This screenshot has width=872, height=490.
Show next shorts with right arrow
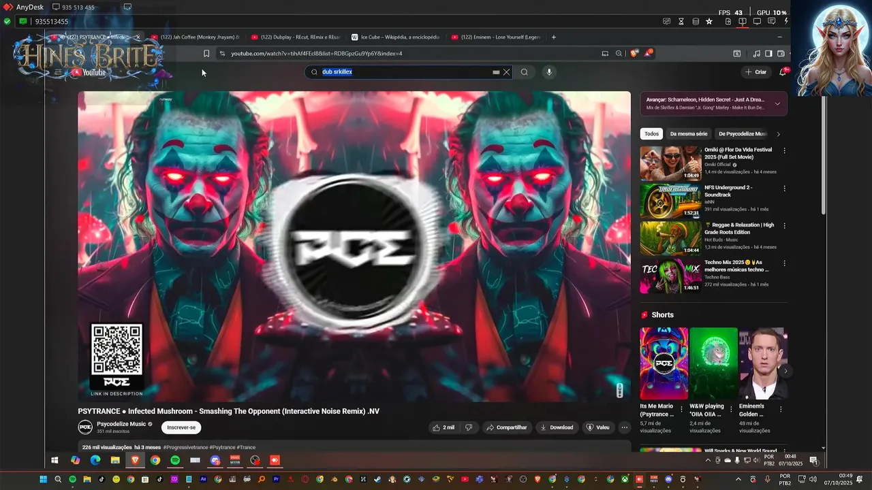tap(785, 371)
